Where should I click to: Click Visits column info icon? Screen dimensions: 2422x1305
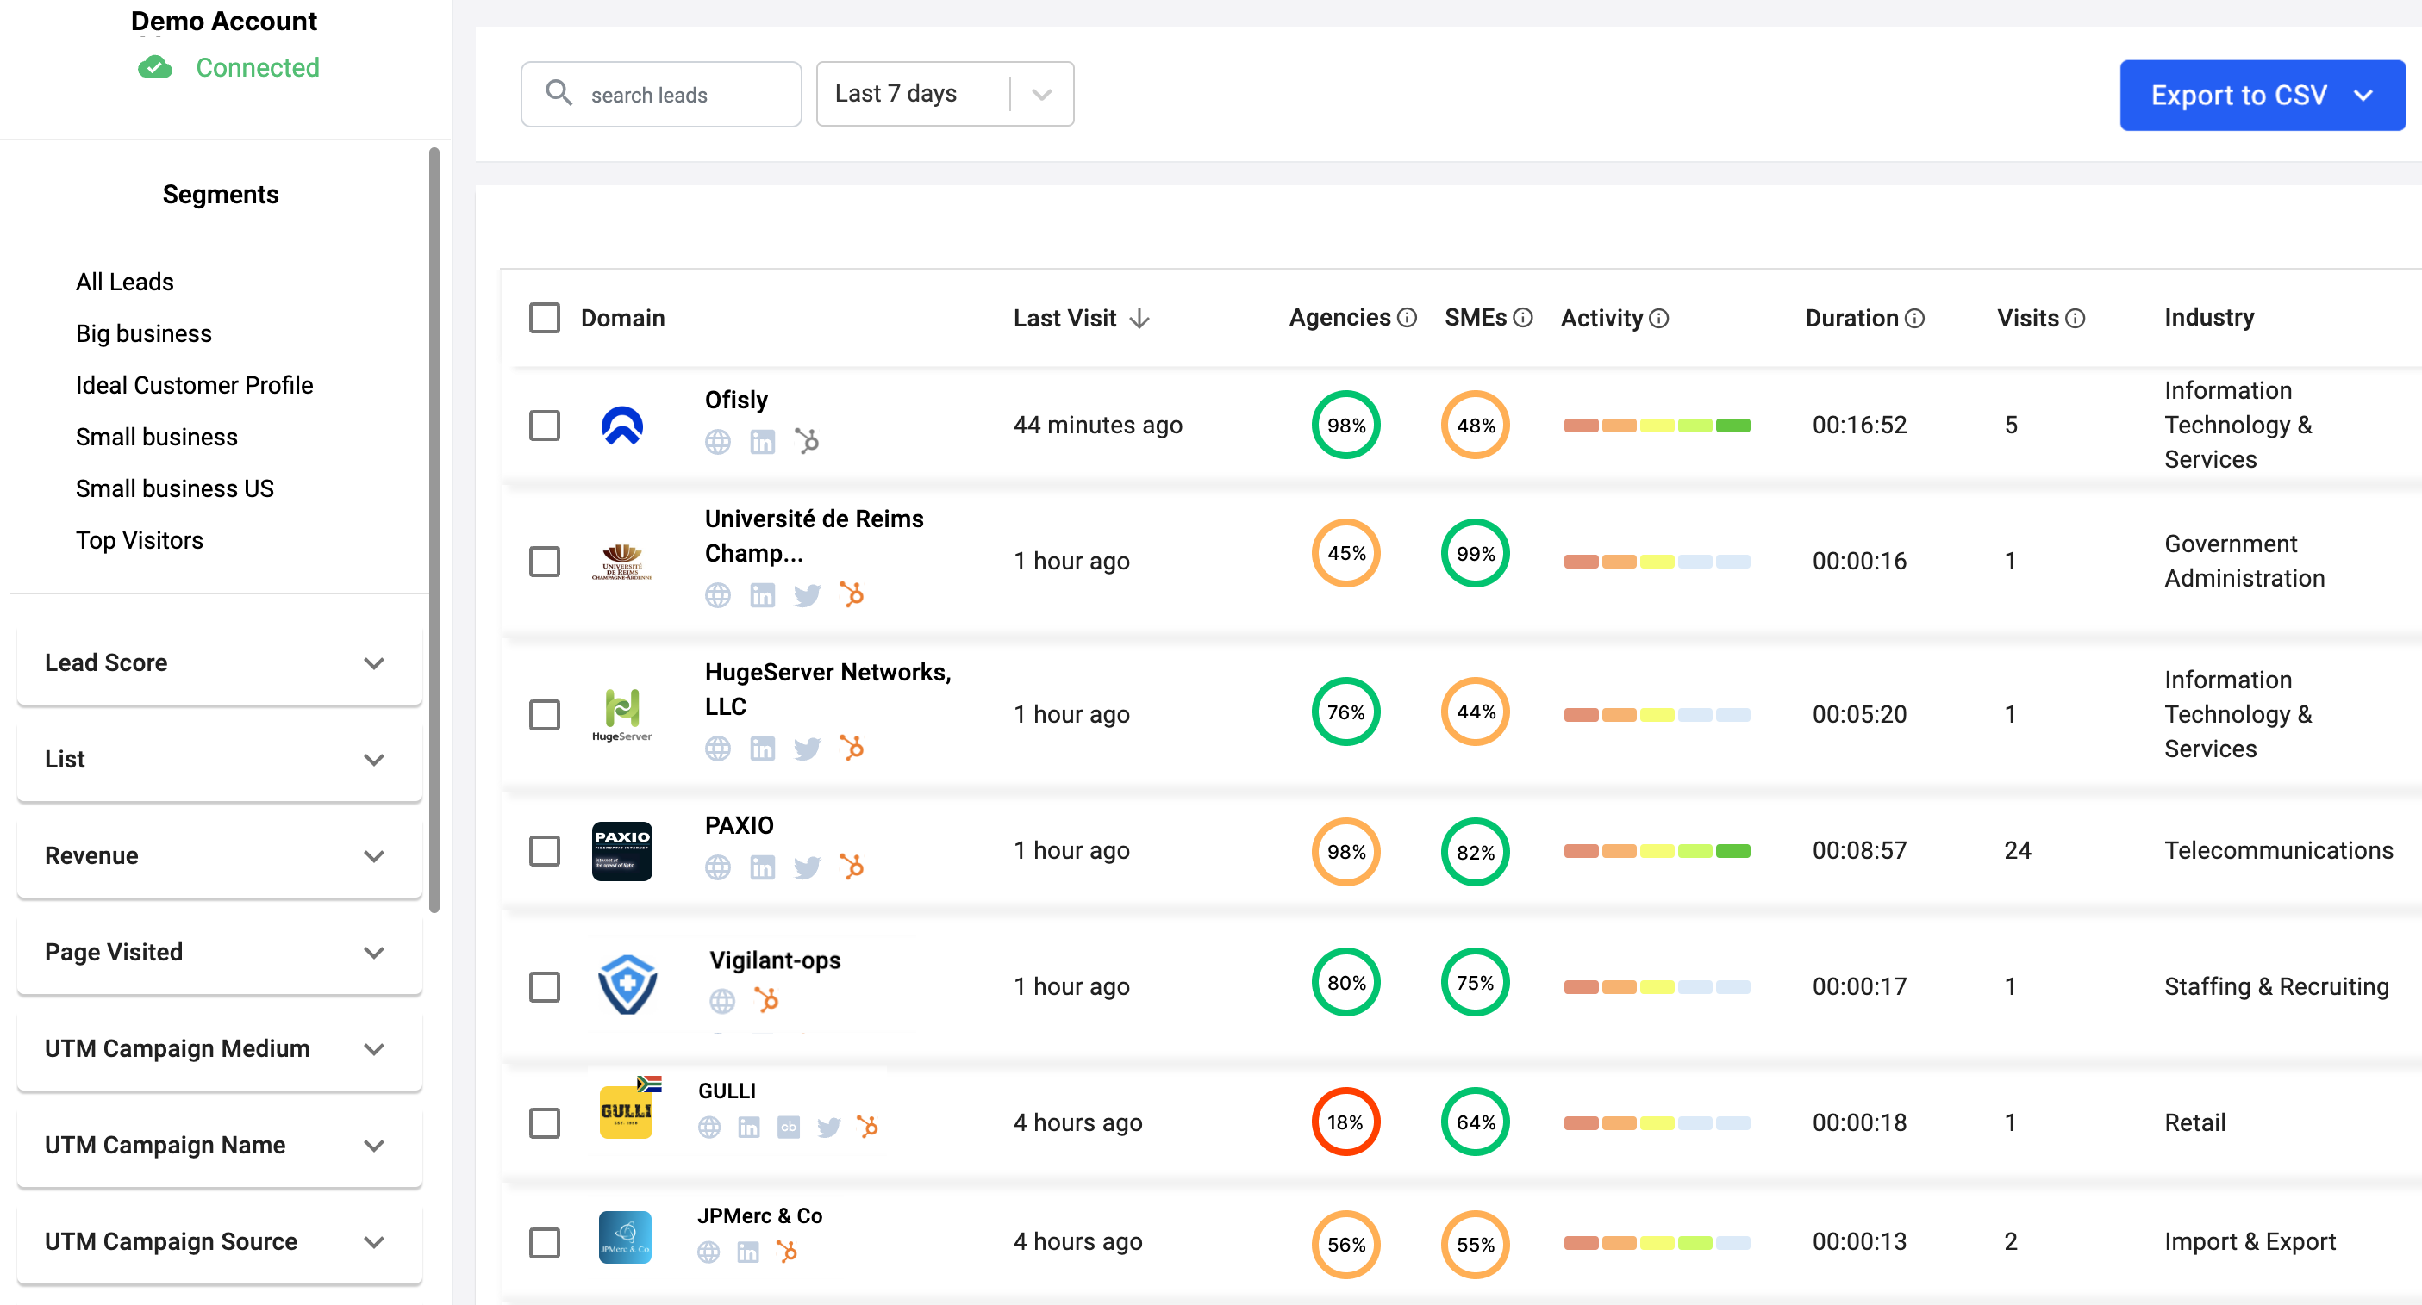tap(2075, 320)
